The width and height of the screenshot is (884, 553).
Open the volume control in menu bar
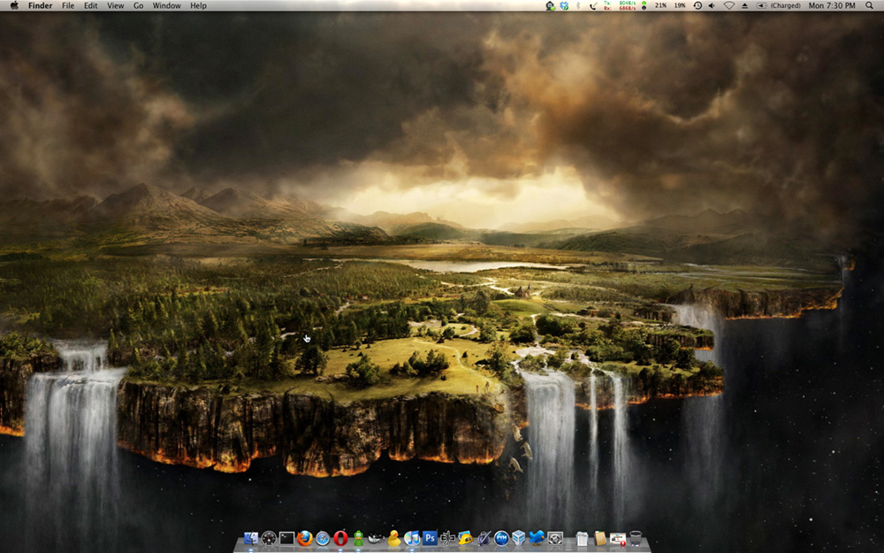click(712, 5)
